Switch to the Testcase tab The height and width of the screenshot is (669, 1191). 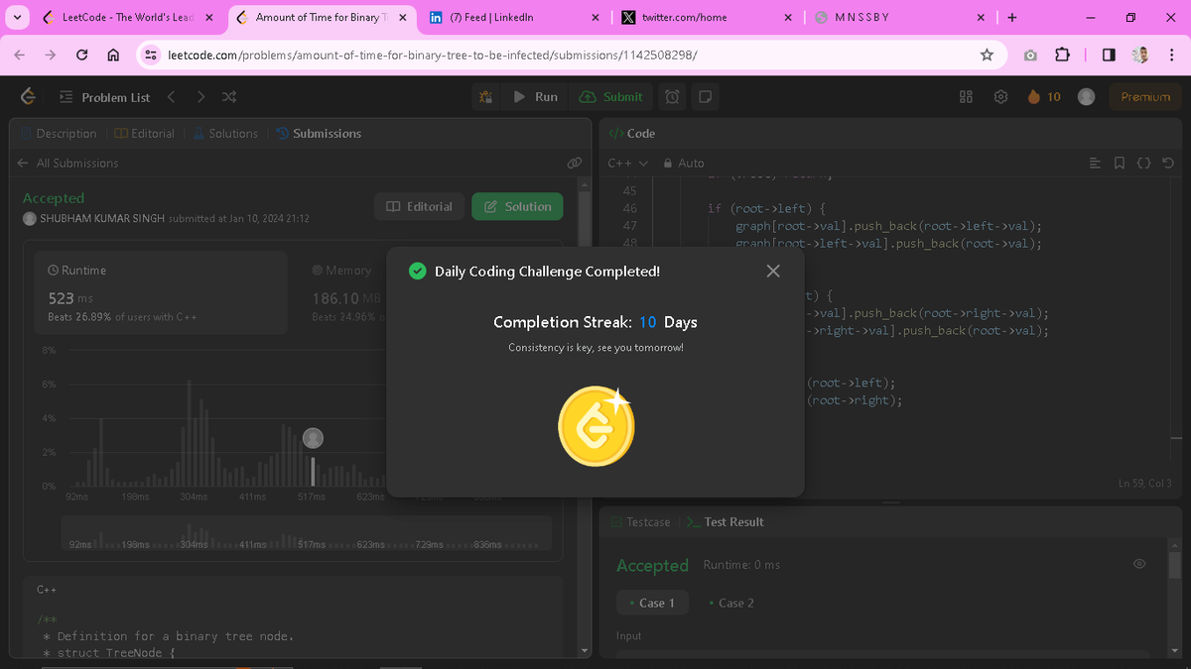tap(640, 522)
